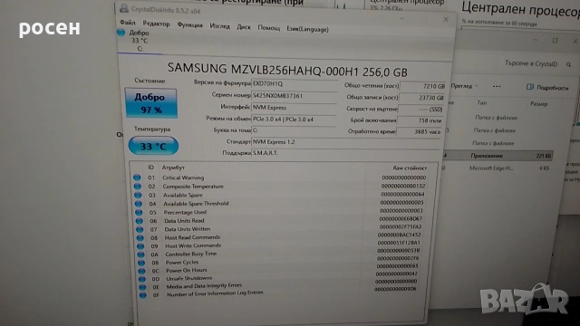This screenshot has width=580, height=326.
Task: Click the PCIe 3.0 x4 transfer mode field
Action: pyautogui.click(x=294, y=119)
